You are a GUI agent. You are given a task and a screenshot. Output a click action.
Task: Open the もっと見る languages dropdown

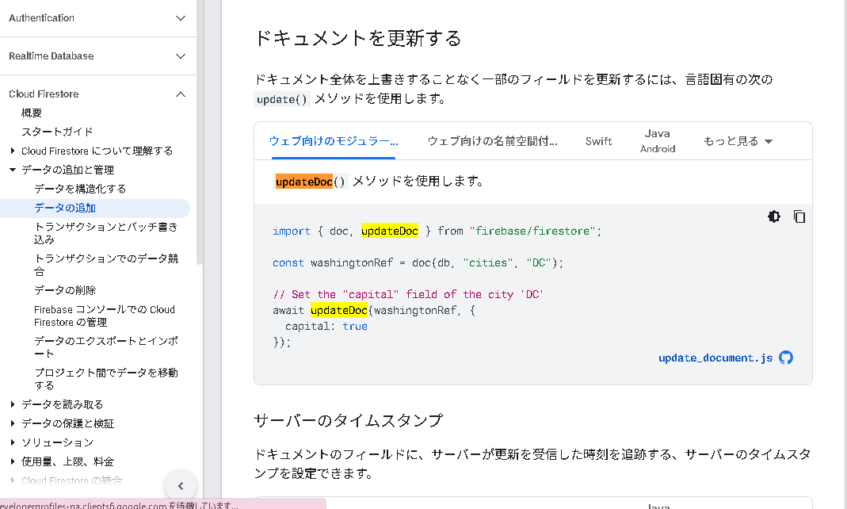coord(738,141)
